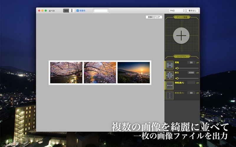Viewport: 236px width, 147px height.
Task: Open the PNG format dropdown
Action: (177, 11)
